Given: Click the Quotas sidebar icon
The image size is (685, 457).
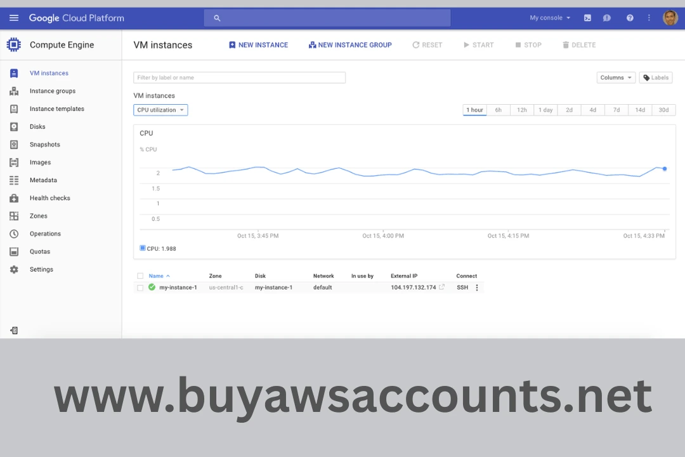Looking at the screenshot, I should tap(14, 251).
